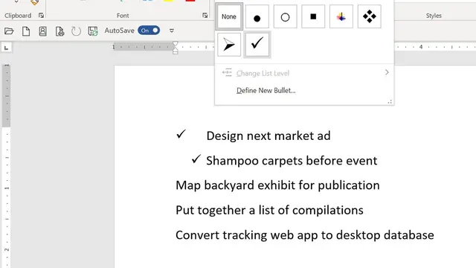This screenshot has height=268, width=476.
Task: Click the checkmark bullet before Shampoo carpets
Action: click(196, 159)
